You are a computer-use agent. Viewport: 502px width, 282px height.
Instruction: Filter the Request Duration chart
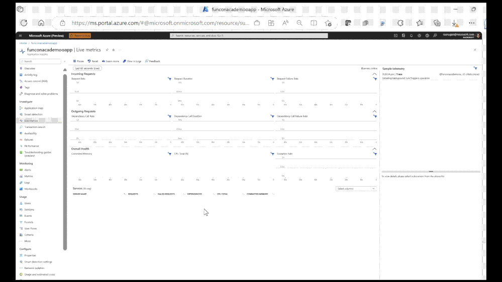coord(272,79)
